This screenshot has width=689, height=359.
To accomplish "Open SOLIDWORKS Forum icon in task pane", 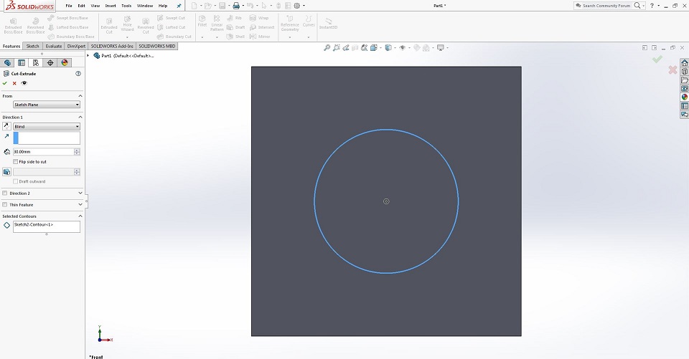I will [684, 115].
